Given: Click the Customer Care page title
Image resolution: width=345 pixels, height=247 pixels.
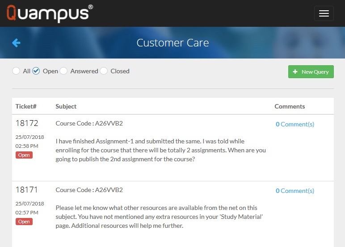Looking at the screenshot, I should tap(172, 43).
